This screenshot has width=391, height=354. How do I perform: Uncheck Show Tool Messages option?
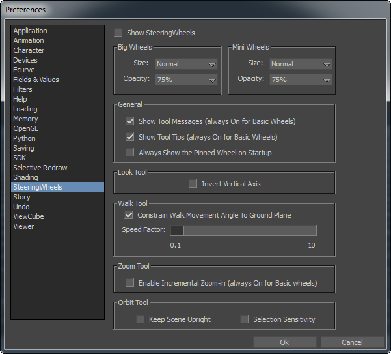(x=129, y=121)
